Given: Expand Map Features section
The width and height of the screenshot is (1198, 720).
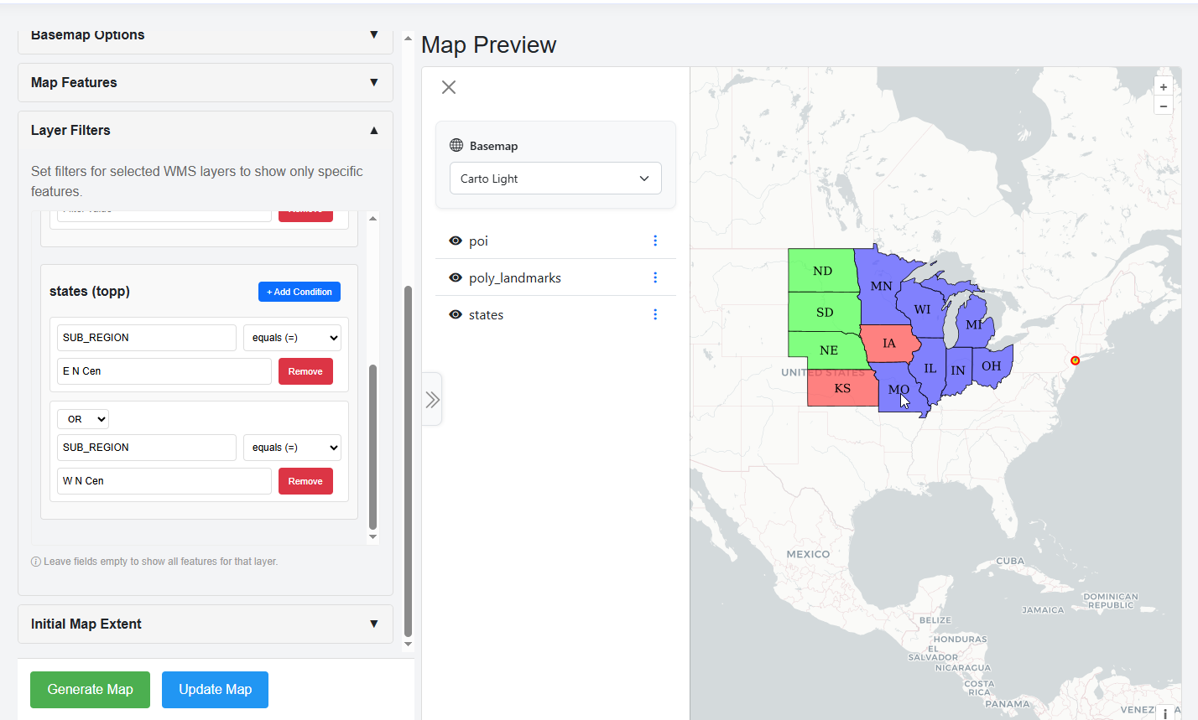Looking at the screenshot, I should [206, 82].
